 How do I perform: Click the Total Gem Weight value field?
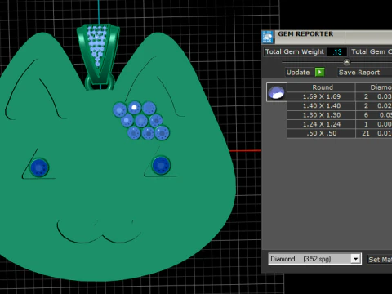tap(337, 52)
